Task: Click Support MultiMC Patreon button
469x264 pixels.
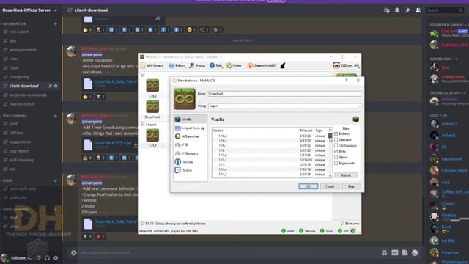Action: click(x=262, y=65)
